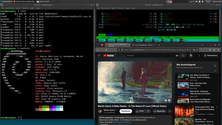Click the HU keyboard layout indicator
This screenshot has width=222, height=125.
(193, 2)
